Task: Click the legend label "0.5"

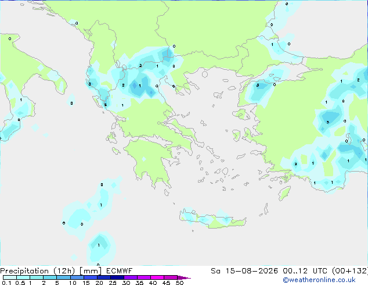Action: click(20, 283)
